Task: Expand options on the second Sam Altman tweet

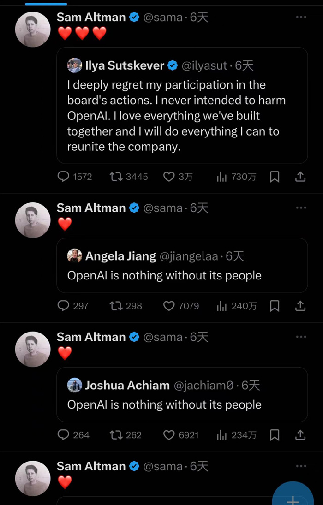Action: [x=301, y=208]
